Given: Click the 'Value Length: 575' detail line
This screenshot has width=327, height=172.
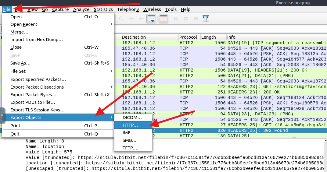Looking at the screenshot, I should pos(49,152).
